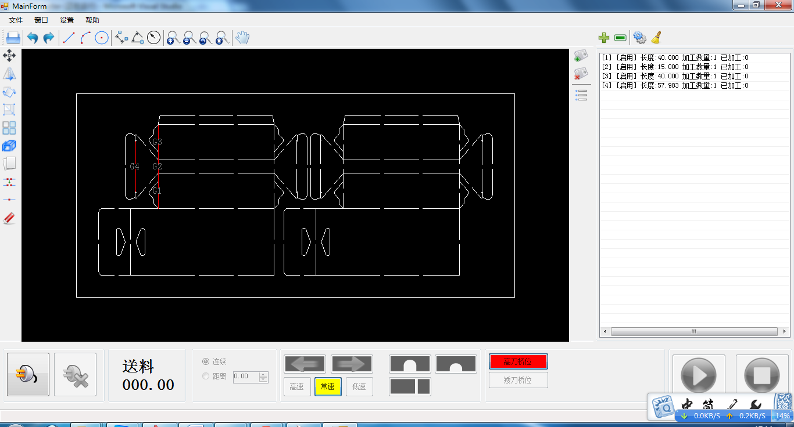Select the 连续 radio option
Image resolution: width=794 pixels, height=427 pixels.
coord(206,361)
